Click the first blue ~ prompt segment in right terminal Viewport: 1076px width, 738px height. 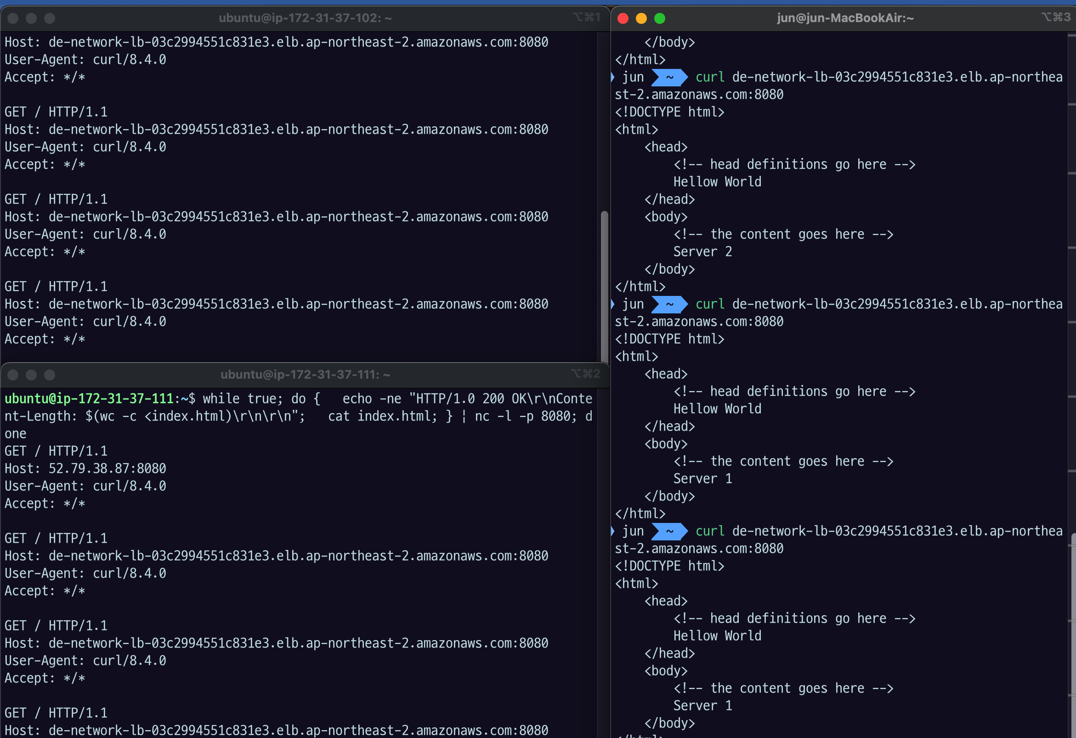[669, 77]
